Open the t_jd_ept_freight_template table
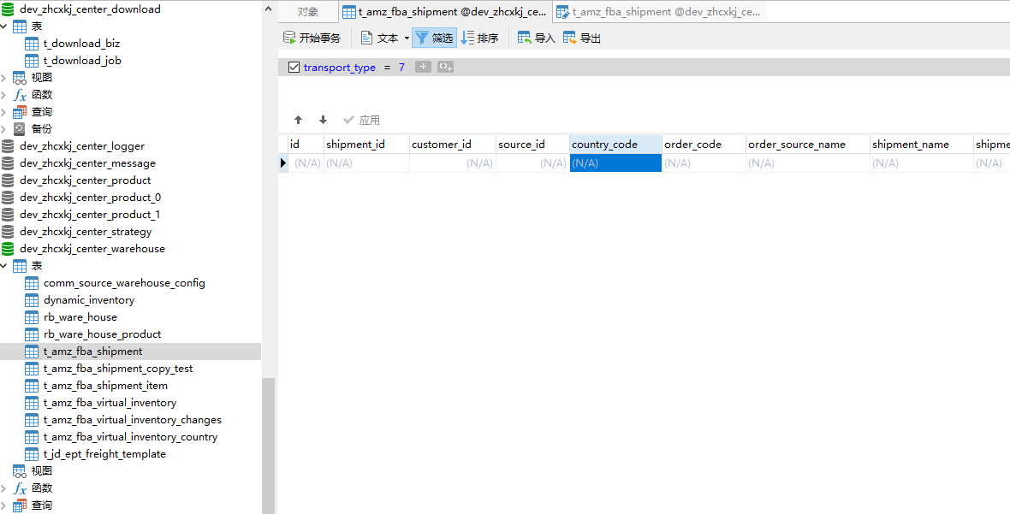The image size is (1010, 514). tap(104, 454)
